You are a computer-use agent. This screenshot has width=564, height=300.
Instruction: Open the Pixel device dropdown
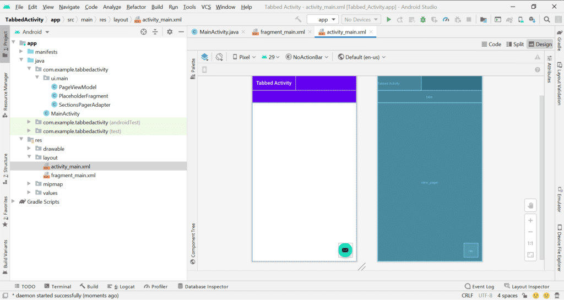point(244,57)
